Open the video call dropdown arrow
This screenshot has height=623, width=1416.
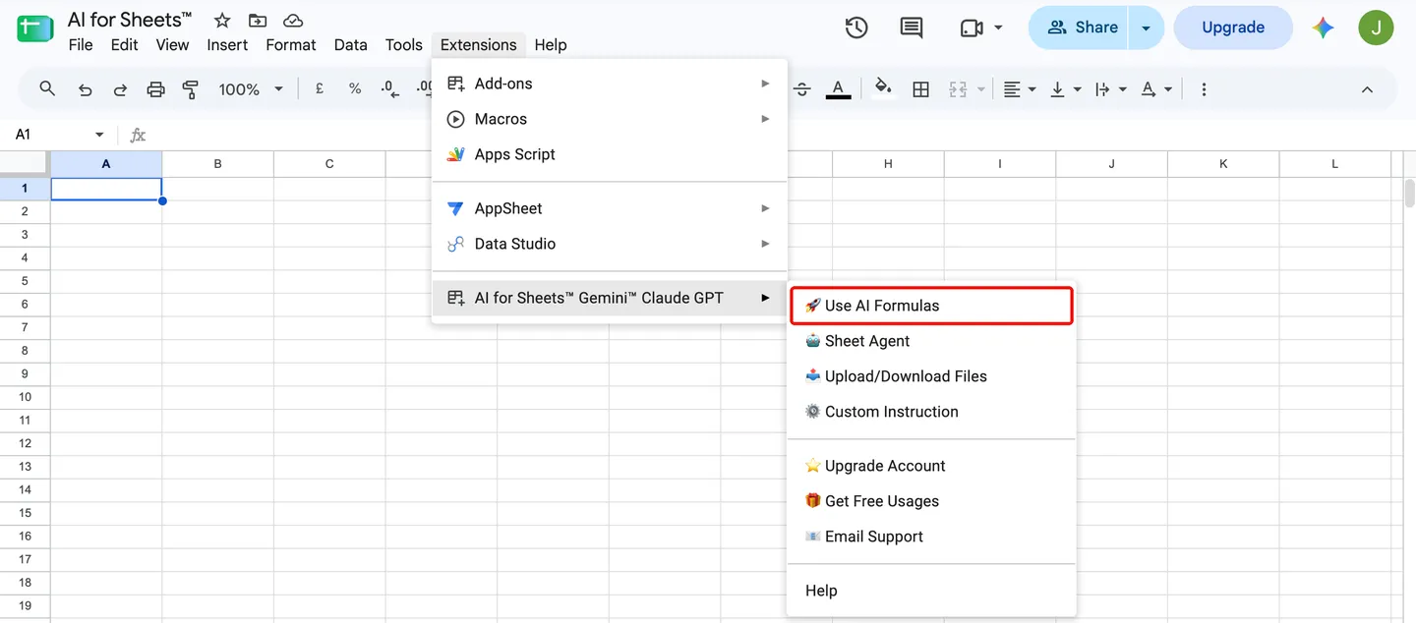point(999,28)
